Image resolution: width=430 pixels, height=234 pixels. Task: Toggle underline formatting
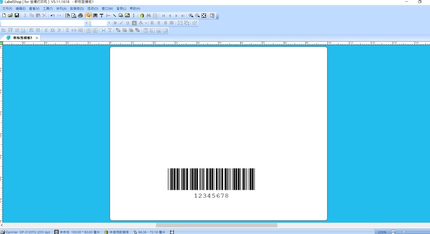pyautogui.click(x=128, y=23)
